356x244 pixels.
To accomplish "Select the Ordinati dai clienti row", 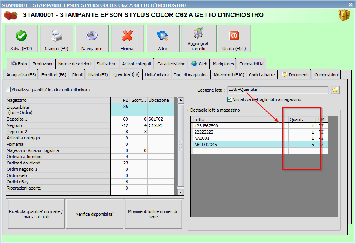I will (x=90, y=163).
